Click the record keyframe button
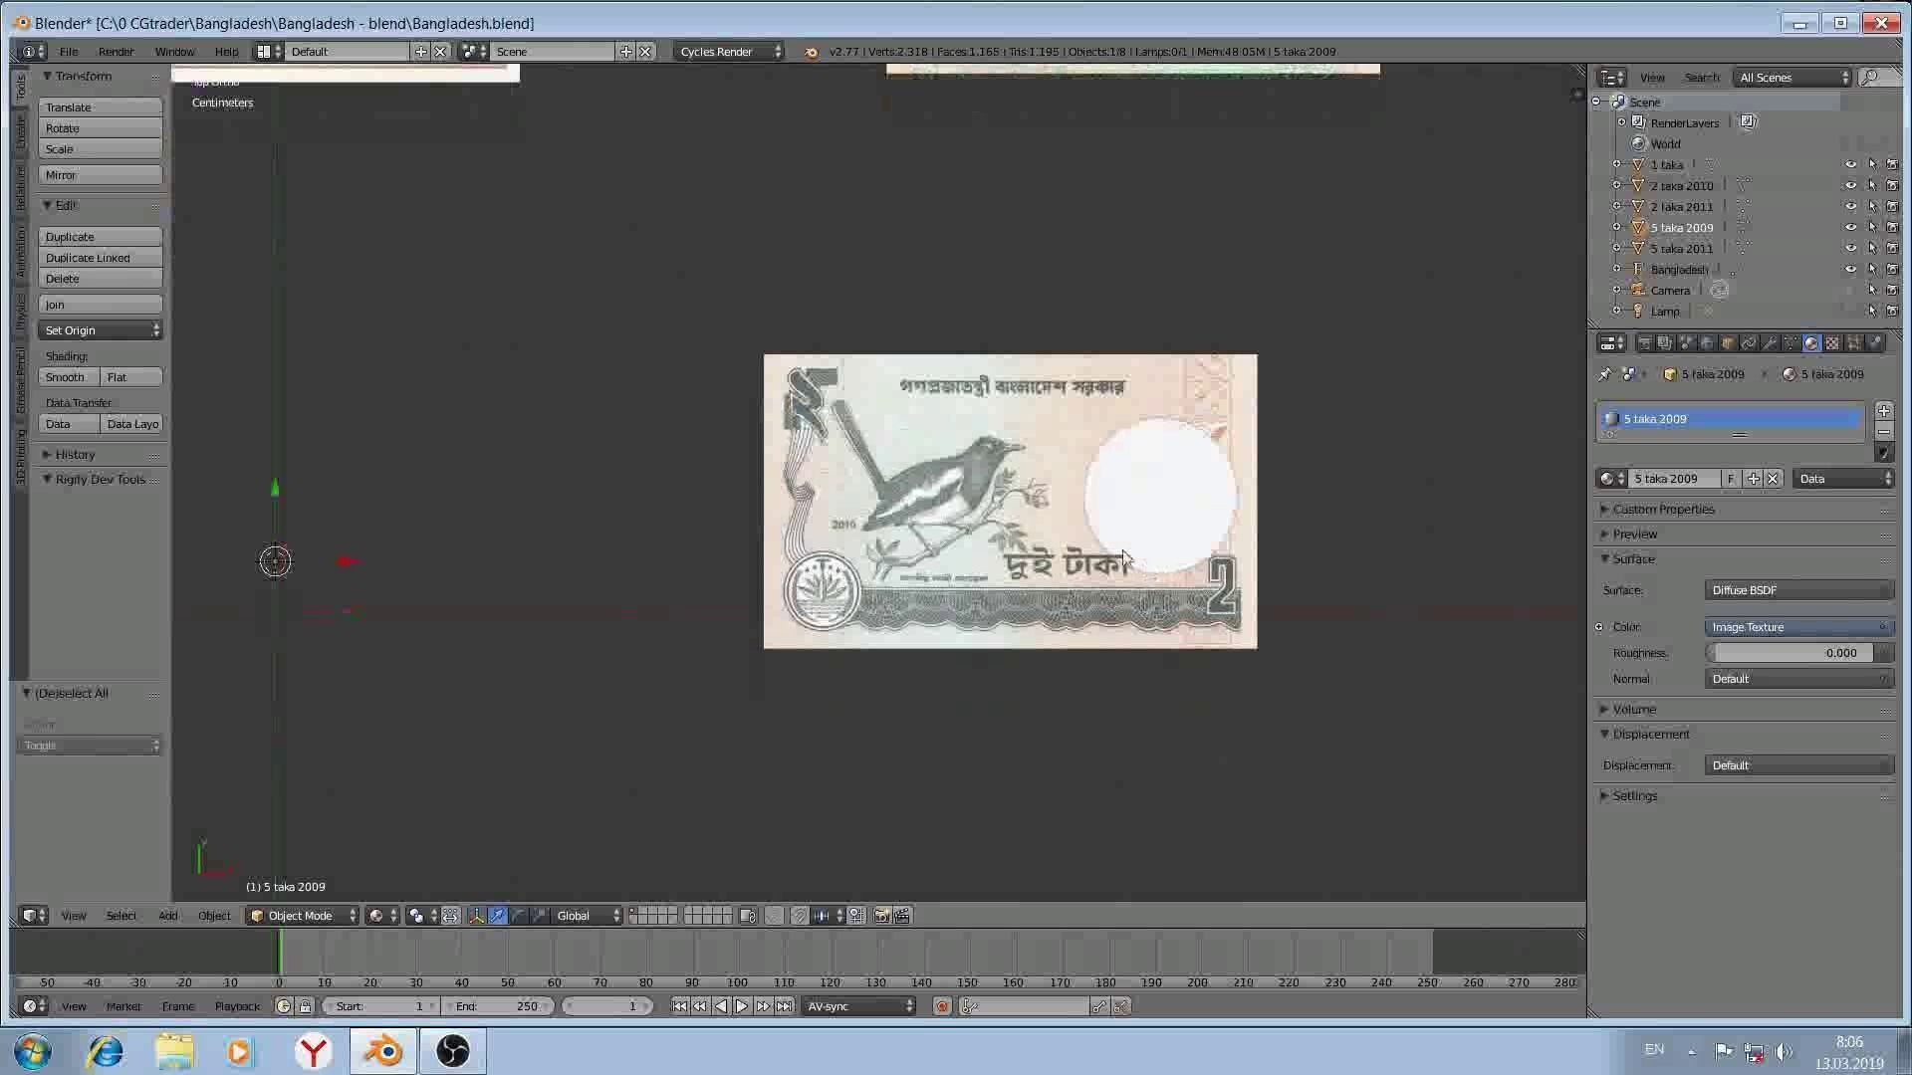The image size is (1912, 1075). (x=942, y=1006)
